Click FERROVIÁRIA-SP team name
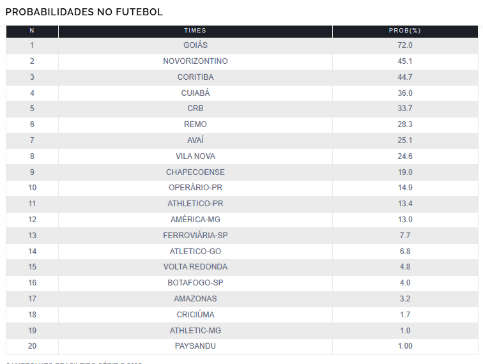Screen dimensions: 483x364 click(195, 236)
